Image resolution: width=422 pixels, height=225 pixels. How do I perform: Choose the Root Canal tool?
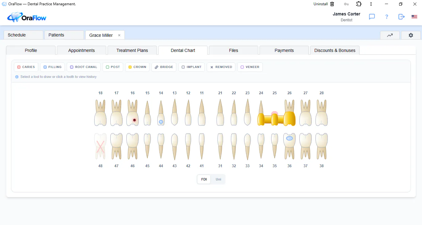click(84, 67)
